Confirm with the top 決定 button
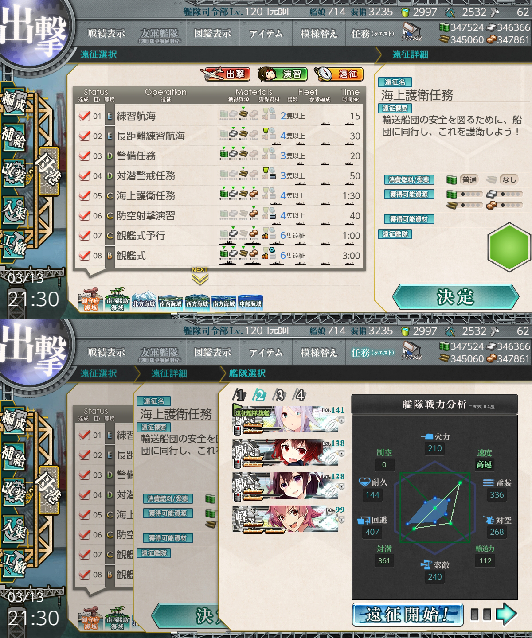This screenshot has width=532, height=638. point(455,296)
